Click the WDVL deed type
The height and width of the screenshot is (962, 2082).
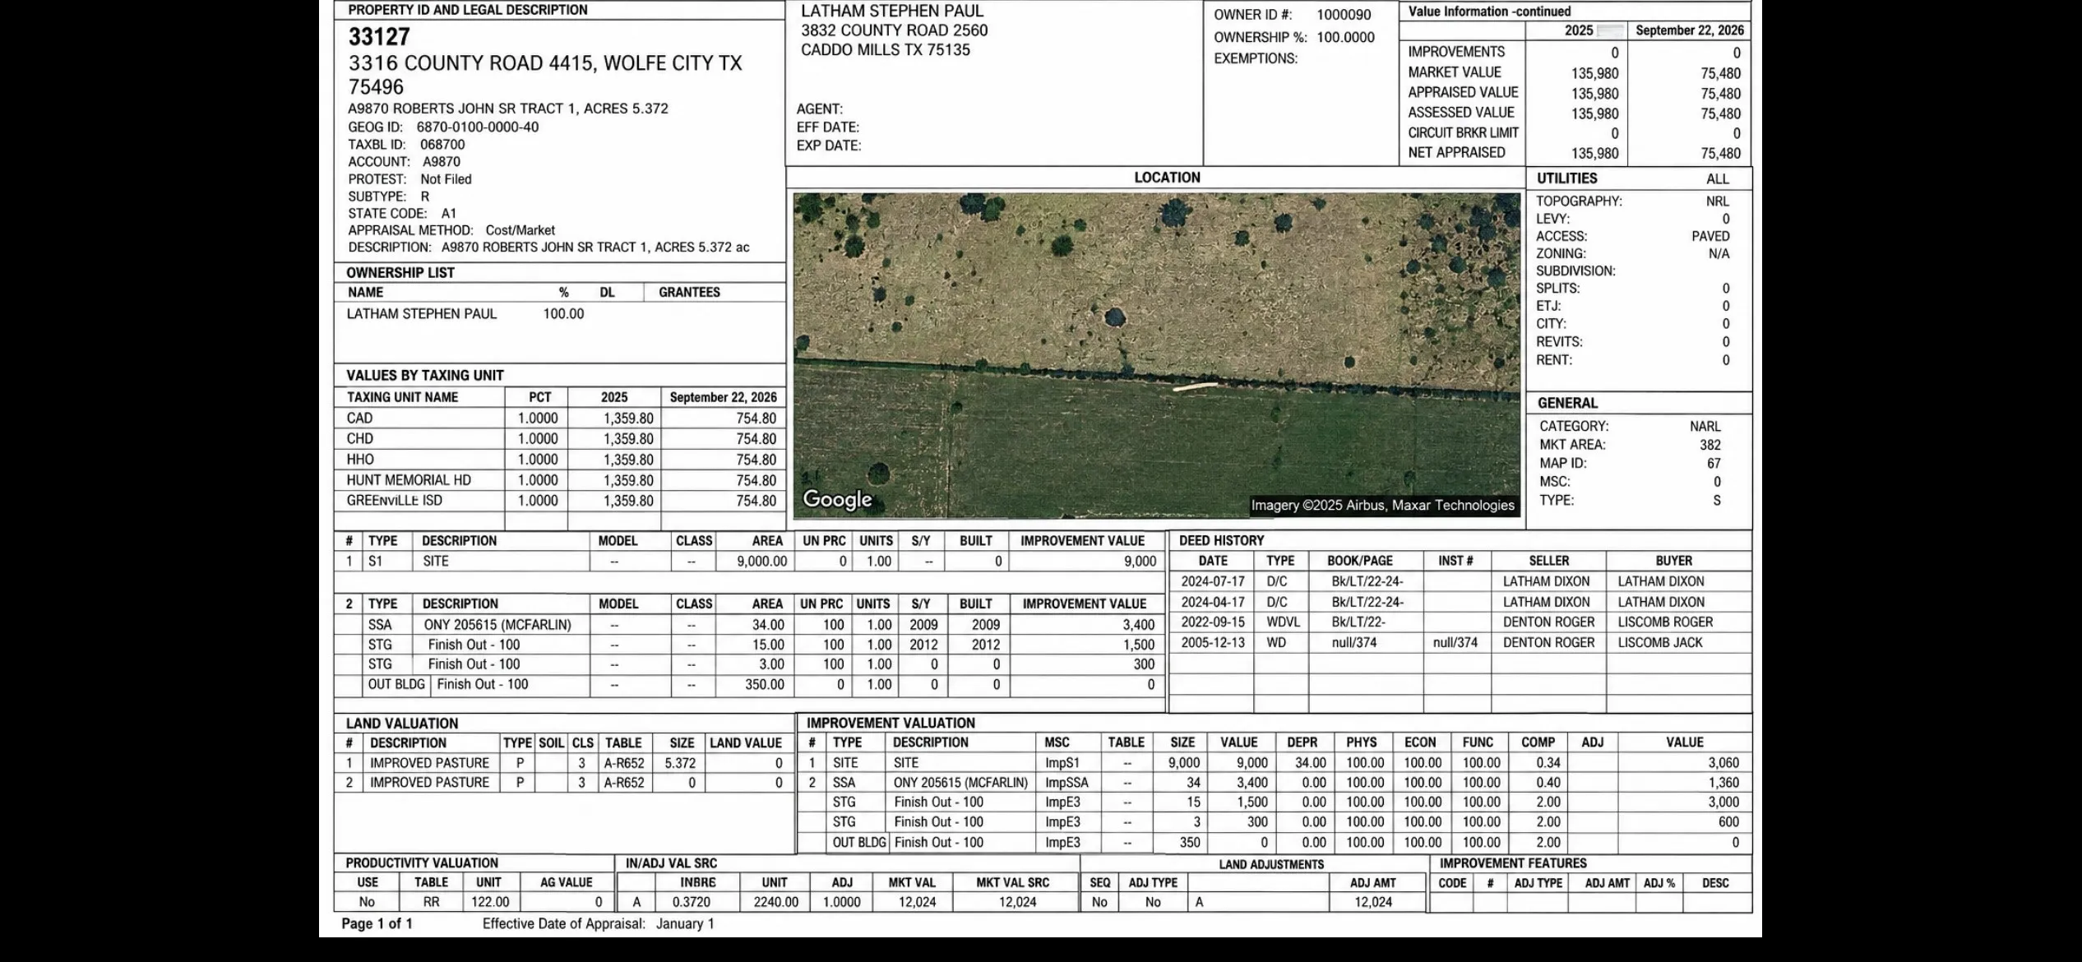coord(1283,622)
